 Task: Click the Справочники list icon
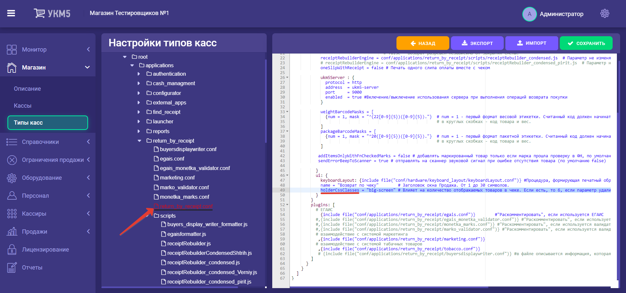(x=12, y=142)
